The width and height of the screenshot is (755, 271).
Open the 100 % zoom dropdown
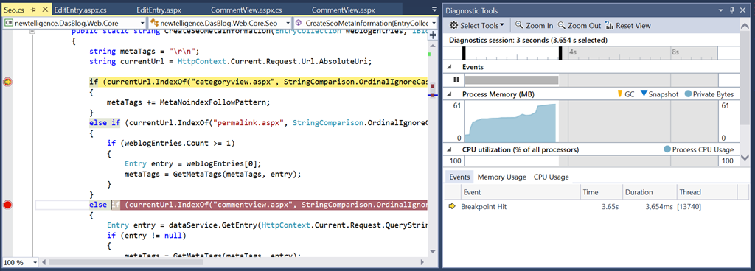pyautogui.click(x=35, y=263)
